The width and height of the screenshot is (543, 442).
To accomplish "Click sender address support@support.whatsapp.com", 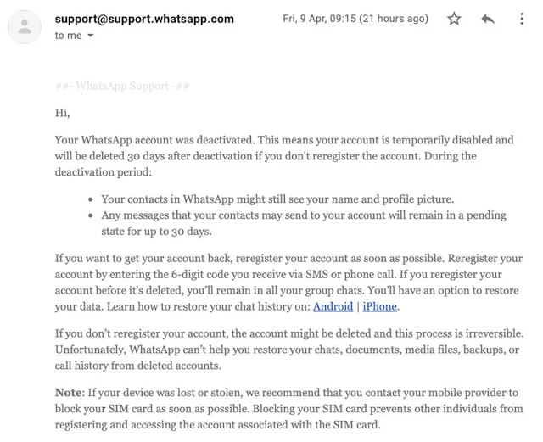I will (144, 19).
